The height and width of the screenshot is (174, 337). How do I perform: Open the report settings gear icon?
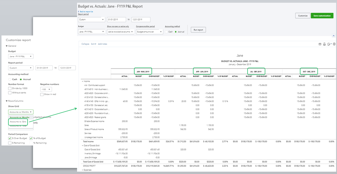[x=334, y=44]
